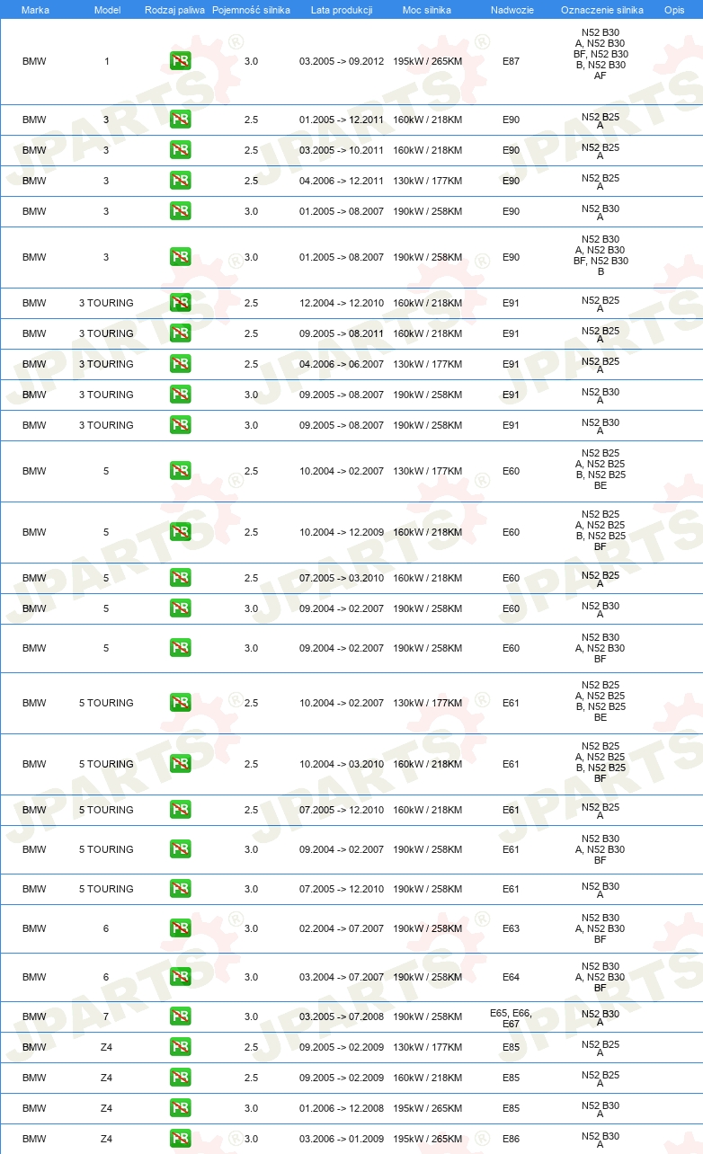
Task: Select date range 04.2006 -> 06.2007
Action: tap(342, 364)
